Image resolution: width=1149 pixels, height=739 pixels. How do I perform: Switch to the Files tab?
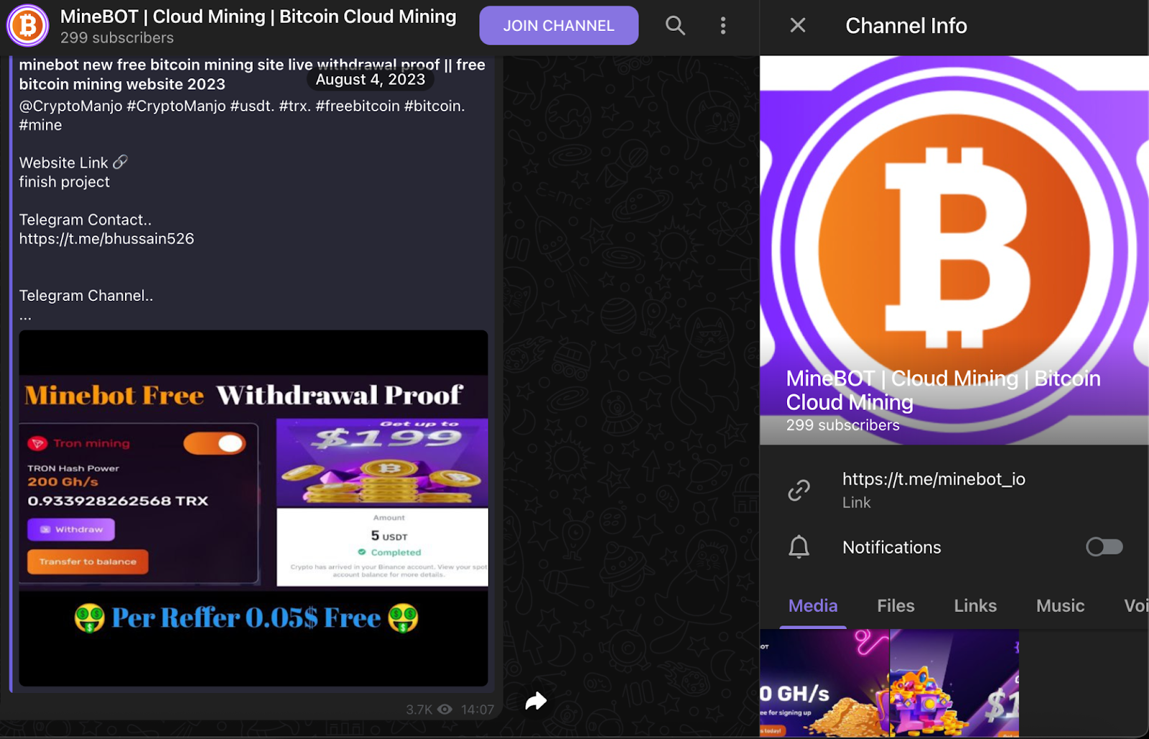[x=896, y=605]
